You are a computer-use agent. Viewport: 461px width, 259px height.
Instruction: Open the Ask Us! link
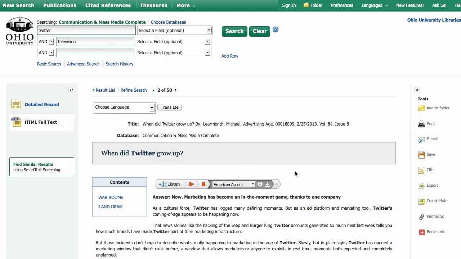click(x=439, y=5)
